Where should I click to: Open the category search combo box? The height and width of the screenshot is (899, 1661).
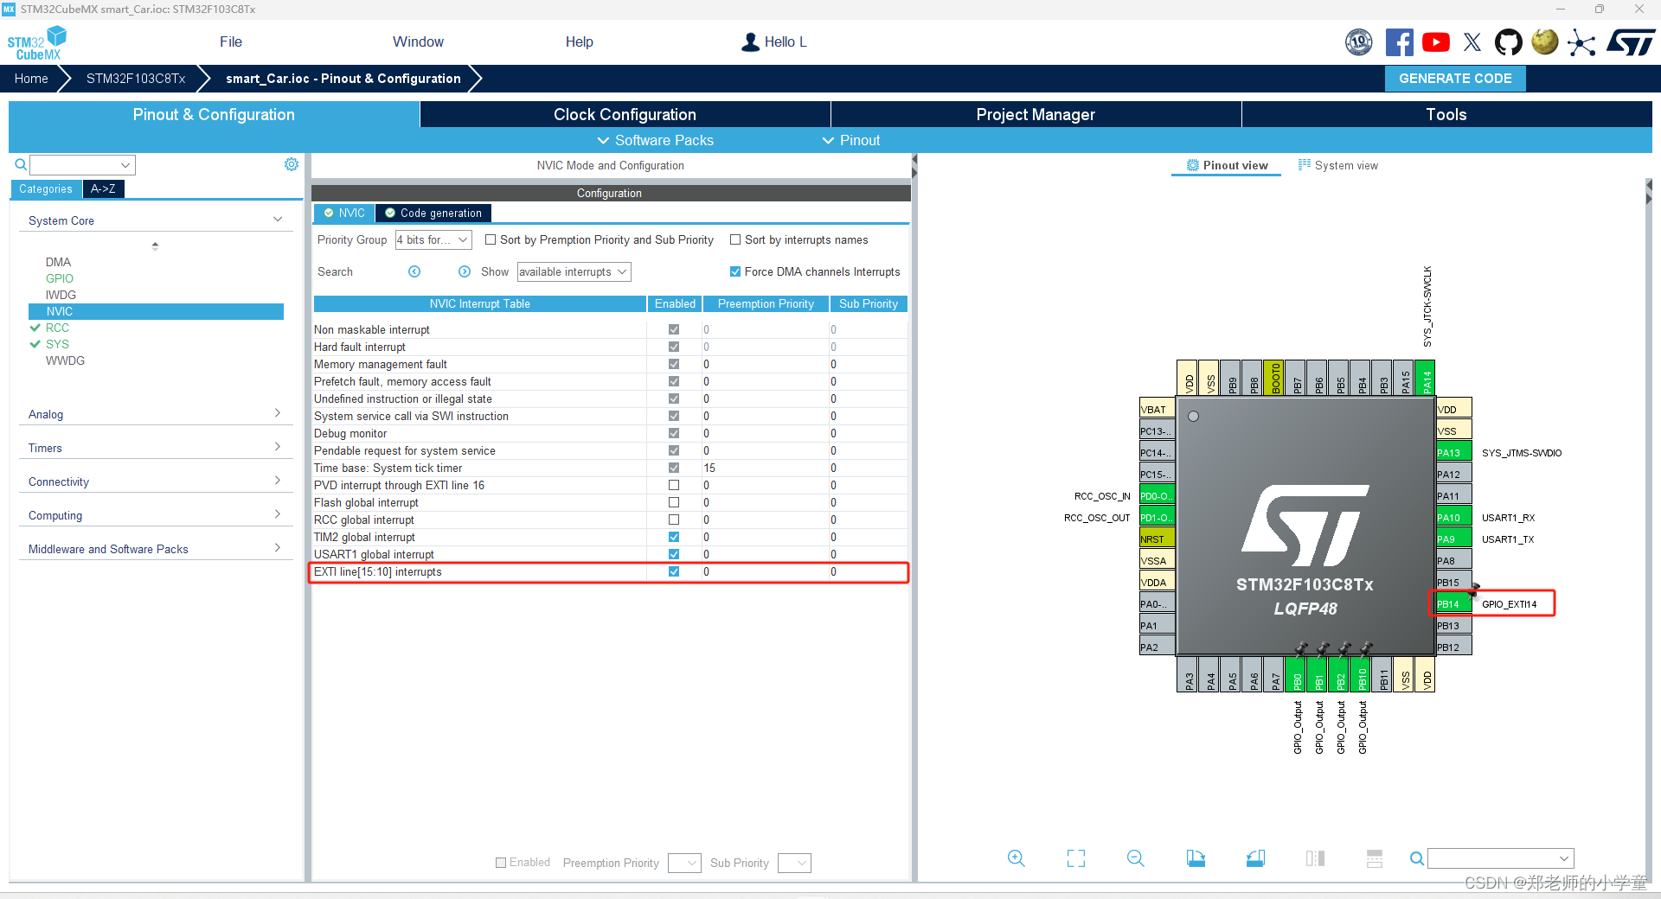pos(83,164)
